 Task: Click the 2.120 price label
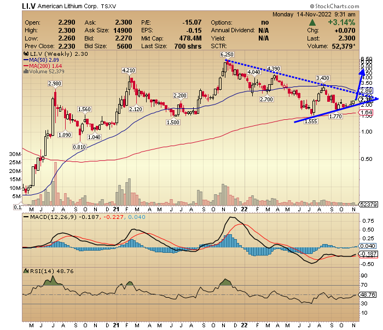[136, 109]
